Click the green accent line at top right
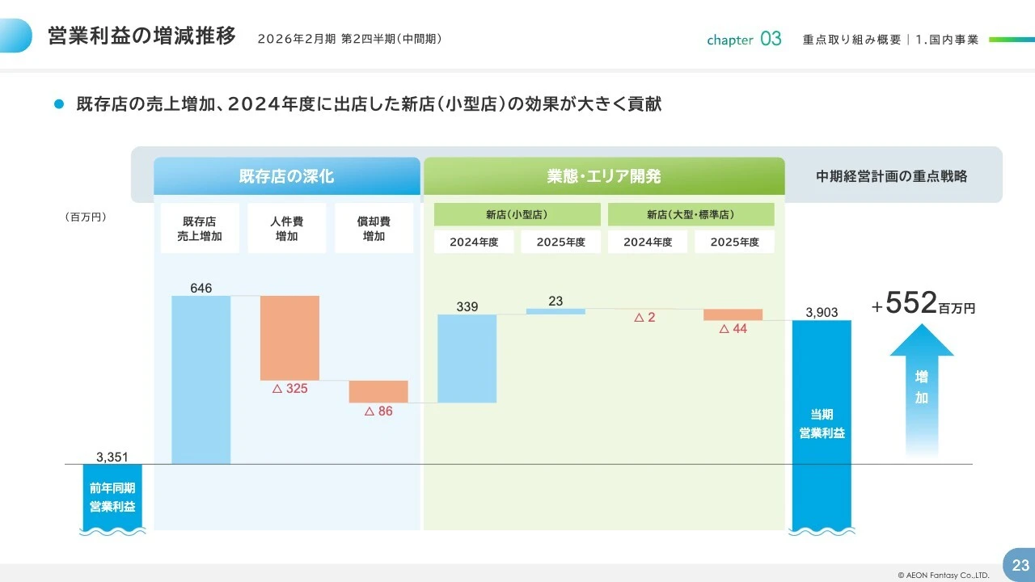Image resolution: width=1035 pixels, height=582 pixels. coord(1012,38)
